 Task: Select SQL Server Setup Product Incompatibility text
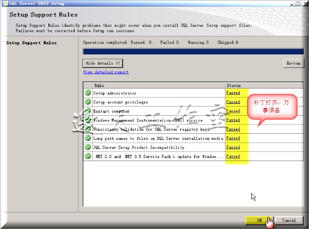[139, 148]
